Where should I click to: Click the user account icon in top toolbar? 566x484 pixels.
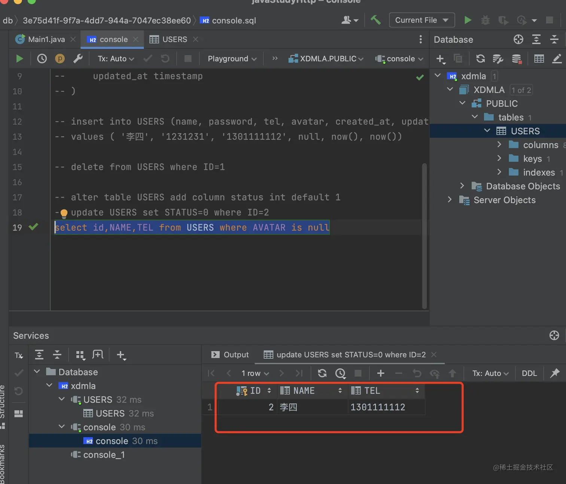coord(350,20)
